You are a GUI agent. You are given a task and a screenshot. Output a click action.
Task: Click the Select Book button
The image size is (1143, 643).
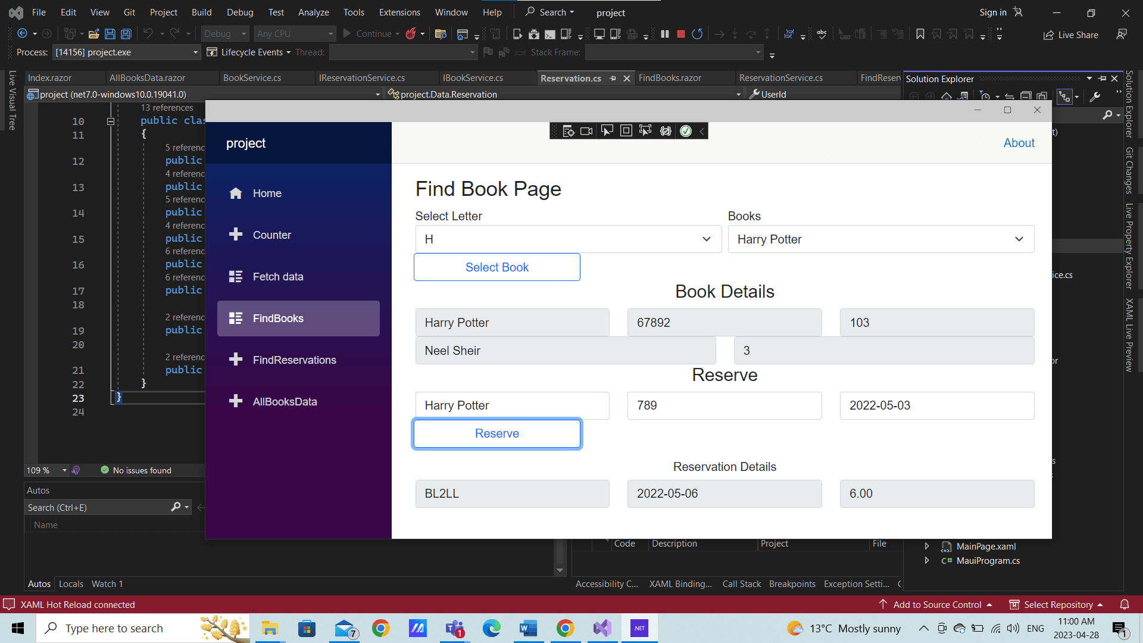(497, 267)
